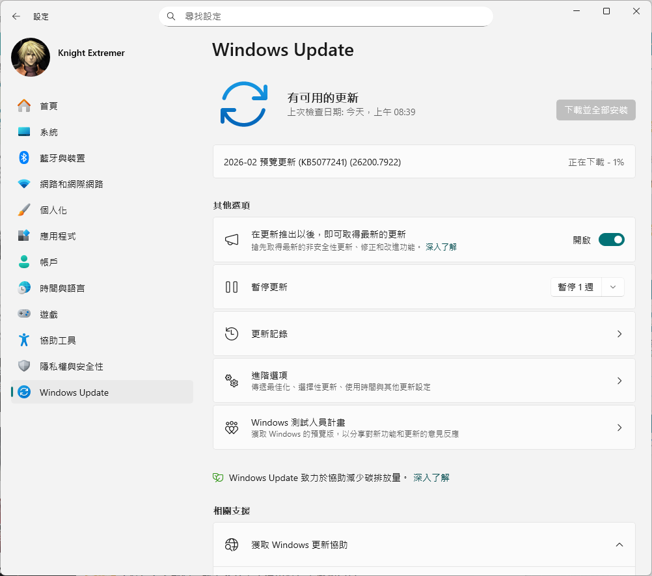Open the Knight Extremer profile avatar
Screen dimensions: 652x576
31,57
